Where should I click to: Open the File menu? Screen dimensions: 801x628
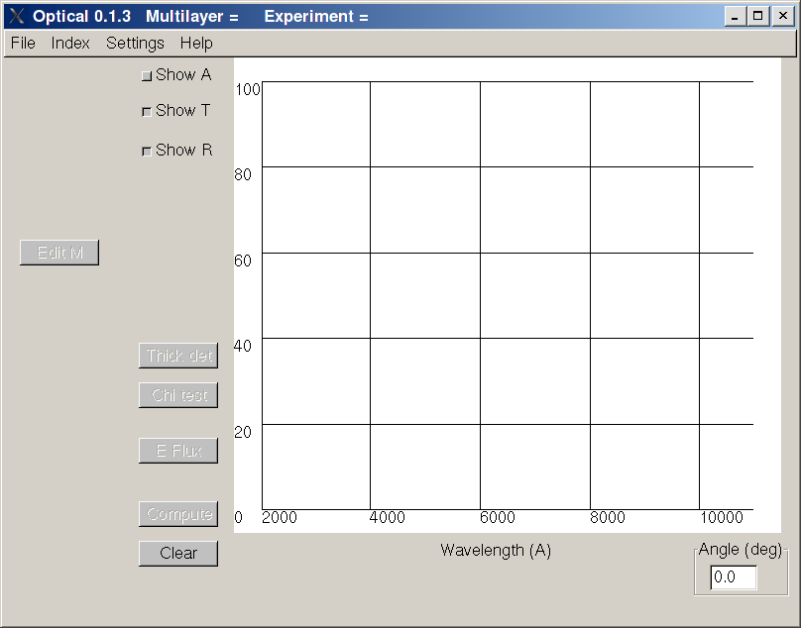tap(23, 43)
